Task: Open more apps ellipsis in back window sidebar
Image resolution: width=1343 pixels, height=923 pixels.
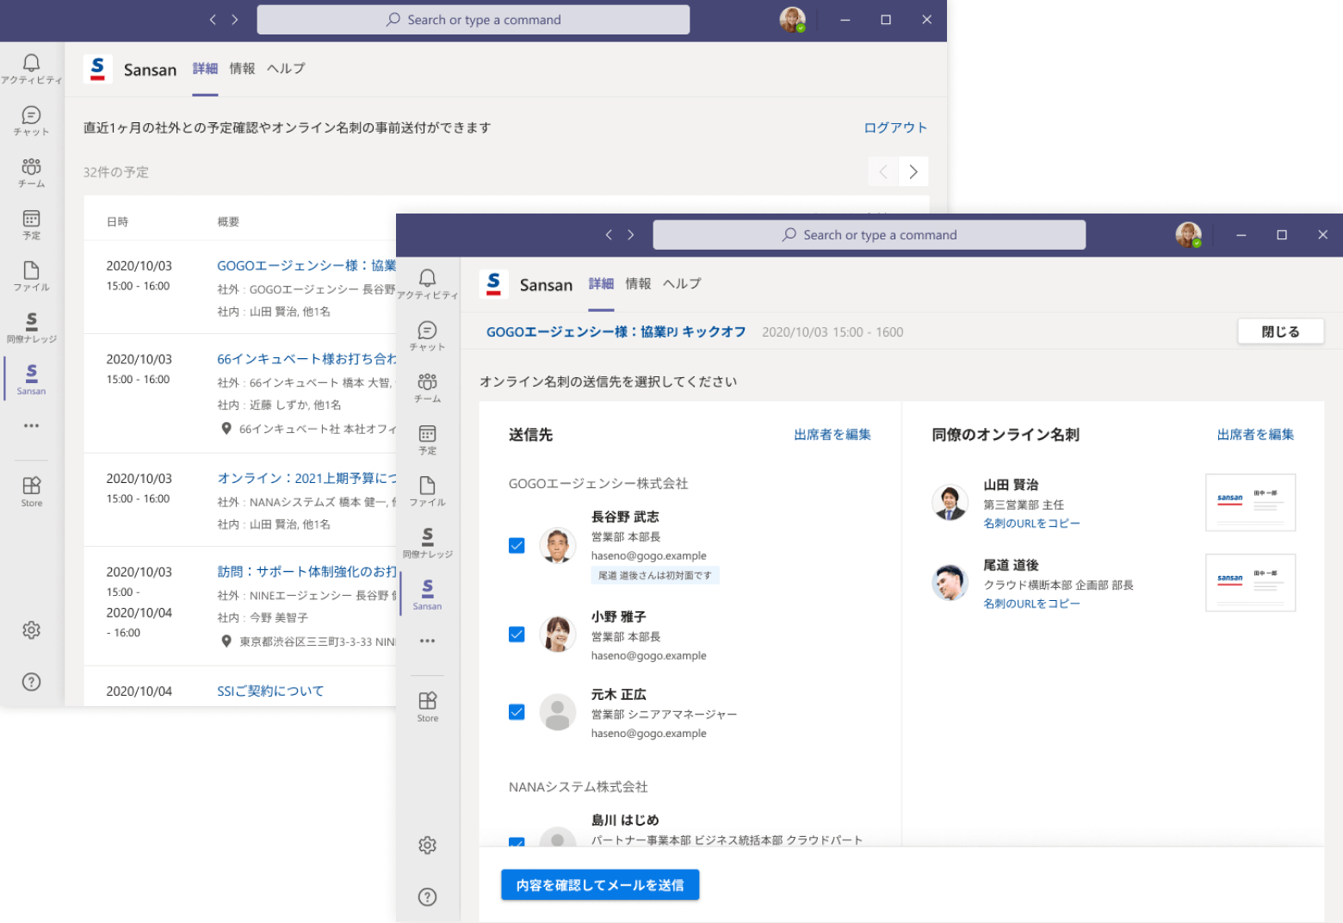Action: (31, 425)
